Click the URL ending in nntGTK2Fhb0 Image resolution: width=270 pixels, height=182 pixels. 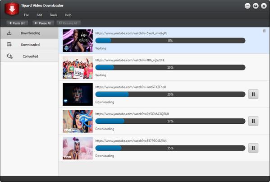(131, 87)
